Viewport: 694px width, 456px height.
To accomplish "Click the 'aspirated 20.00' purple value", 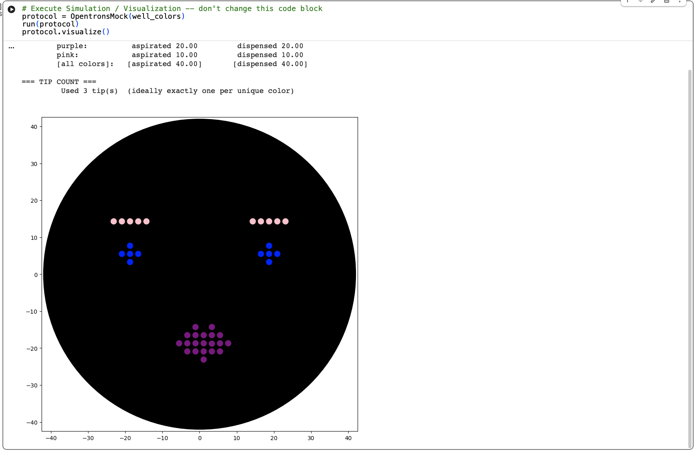I will click(164, 46).
